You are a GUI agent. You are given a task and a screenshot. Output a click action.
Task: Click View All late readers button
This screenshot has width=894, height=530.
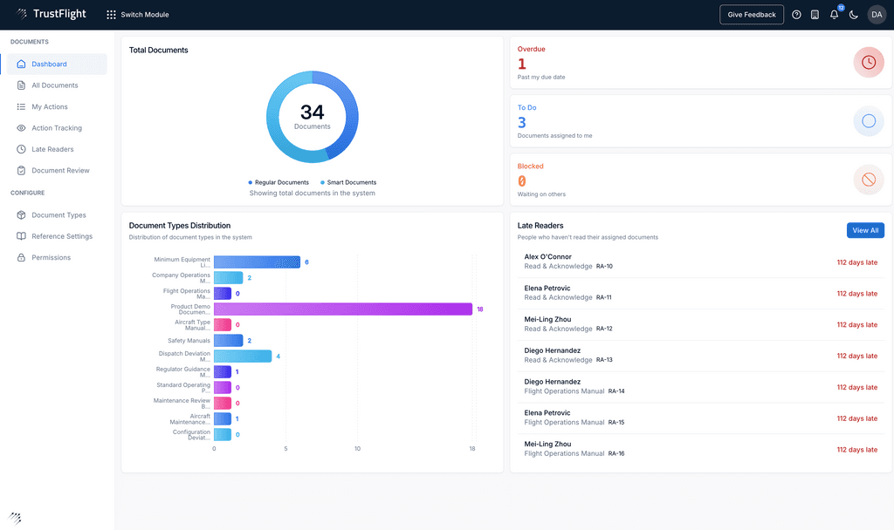[x=865, y=230]
